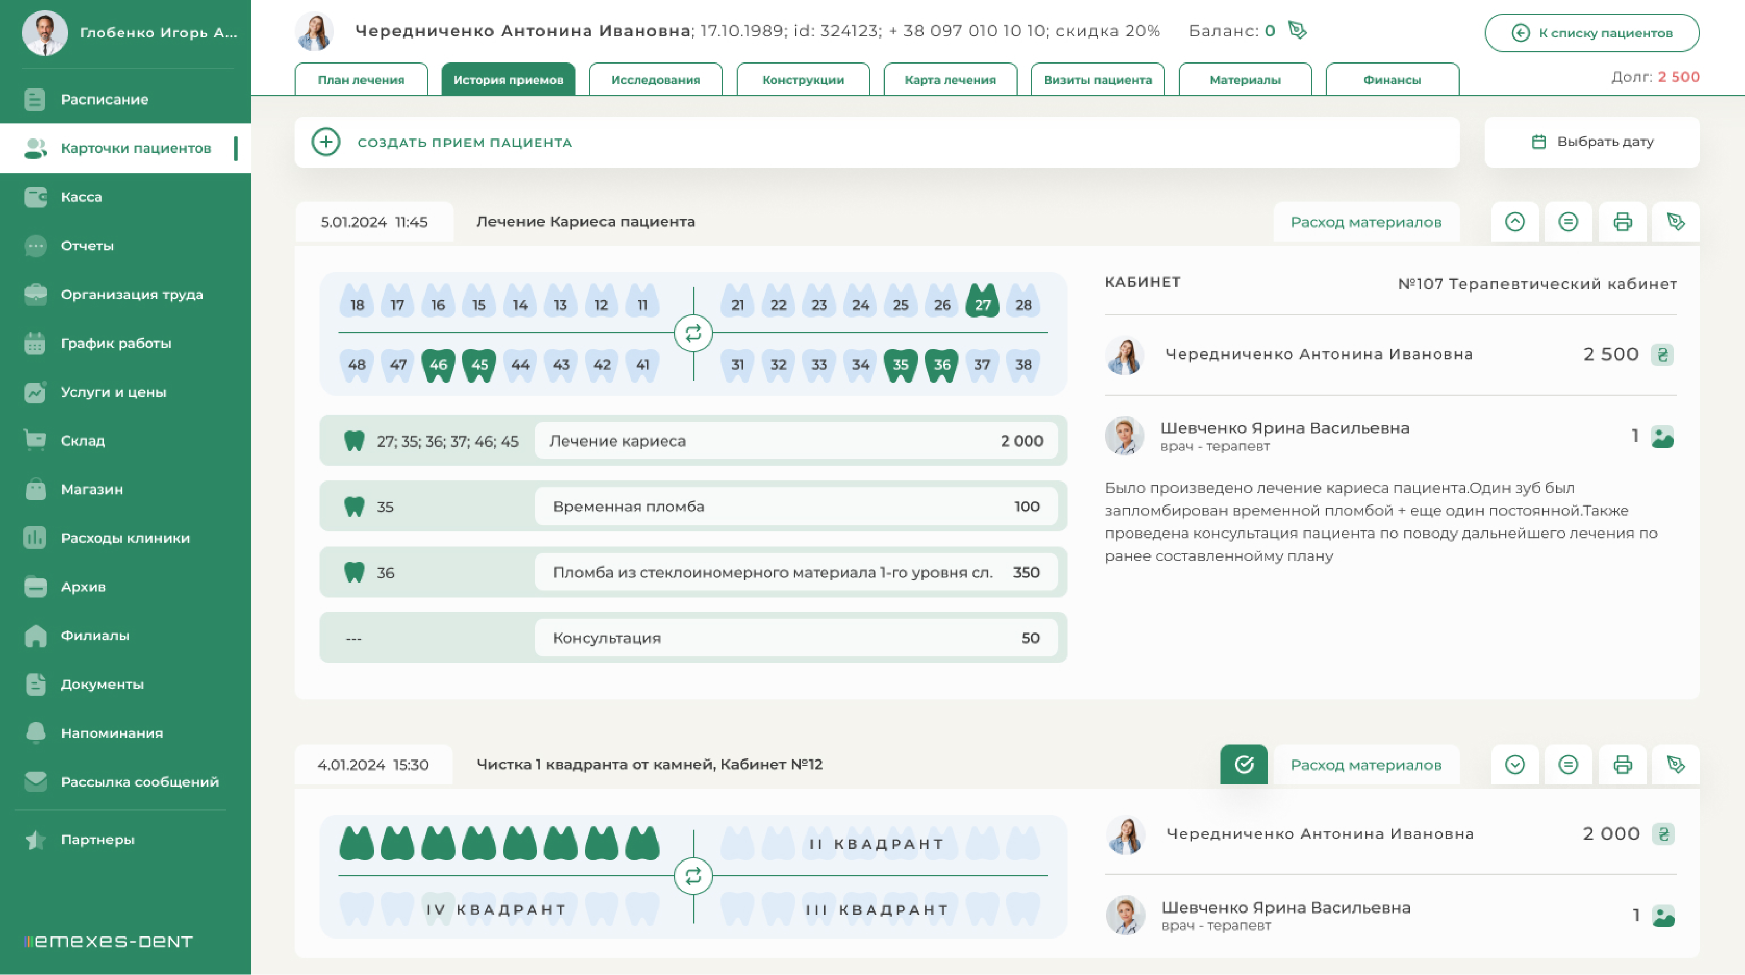Click the print icon for 5.01.2024 appointment
Viewport: 1745px width, 975px height.
(1622, 222)
